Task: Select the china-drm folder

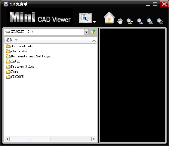Action: click(x=17, y=51)
